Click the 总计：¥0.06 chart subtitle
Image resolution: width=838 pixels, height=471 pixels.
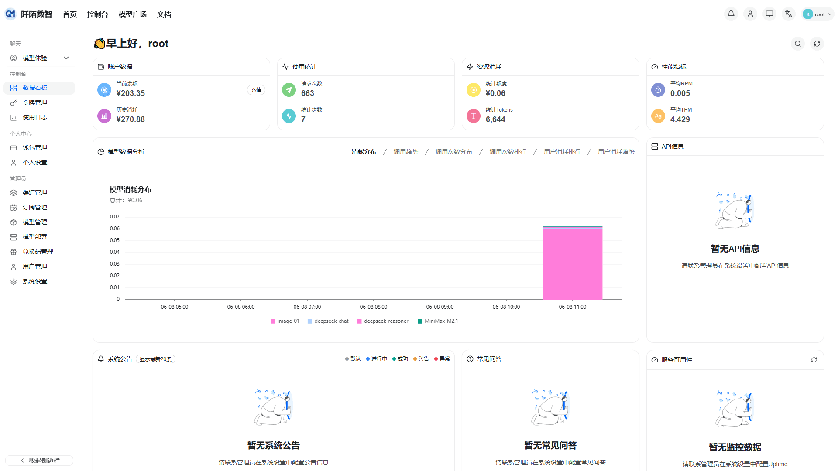[x=126, y=201]
